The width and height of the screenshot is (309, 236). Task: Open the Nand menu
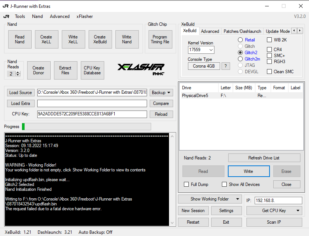point(37,16)
